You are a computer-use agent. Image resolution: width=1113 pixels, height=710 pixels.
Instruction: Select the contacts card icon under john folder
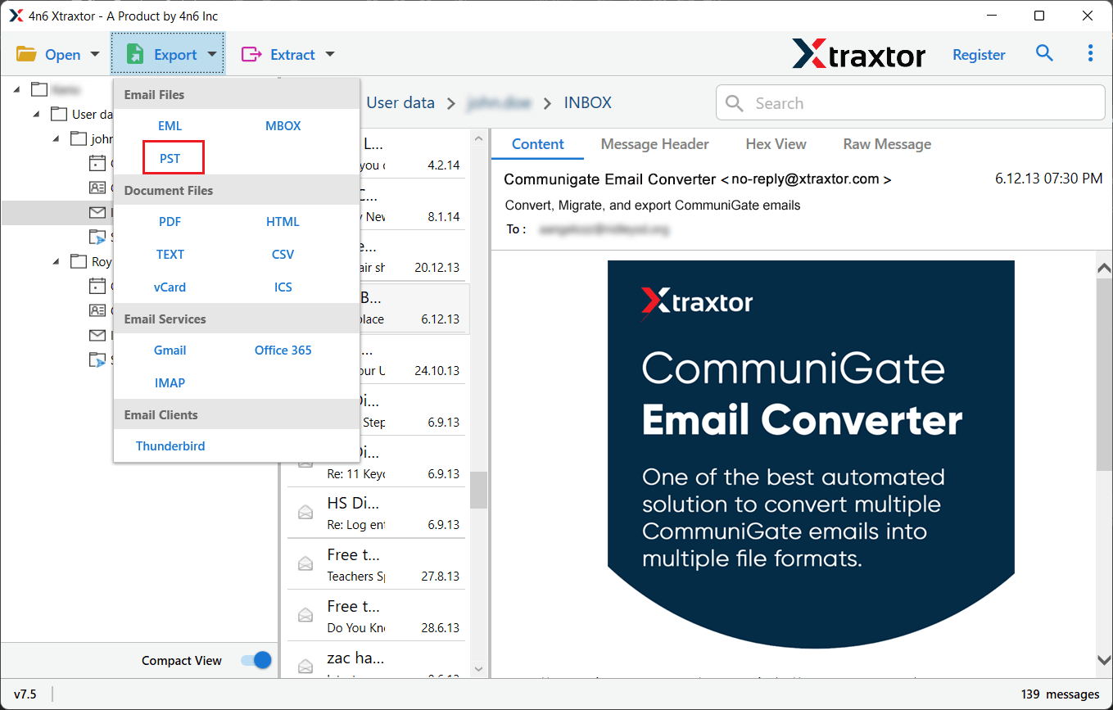coord(97,188)
